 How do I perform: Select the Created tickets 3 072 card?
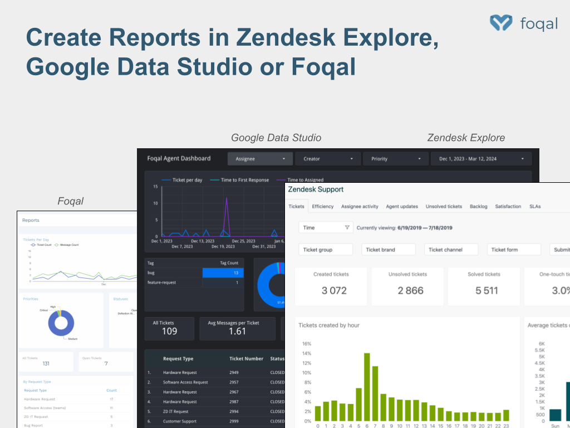coord(331,285)
